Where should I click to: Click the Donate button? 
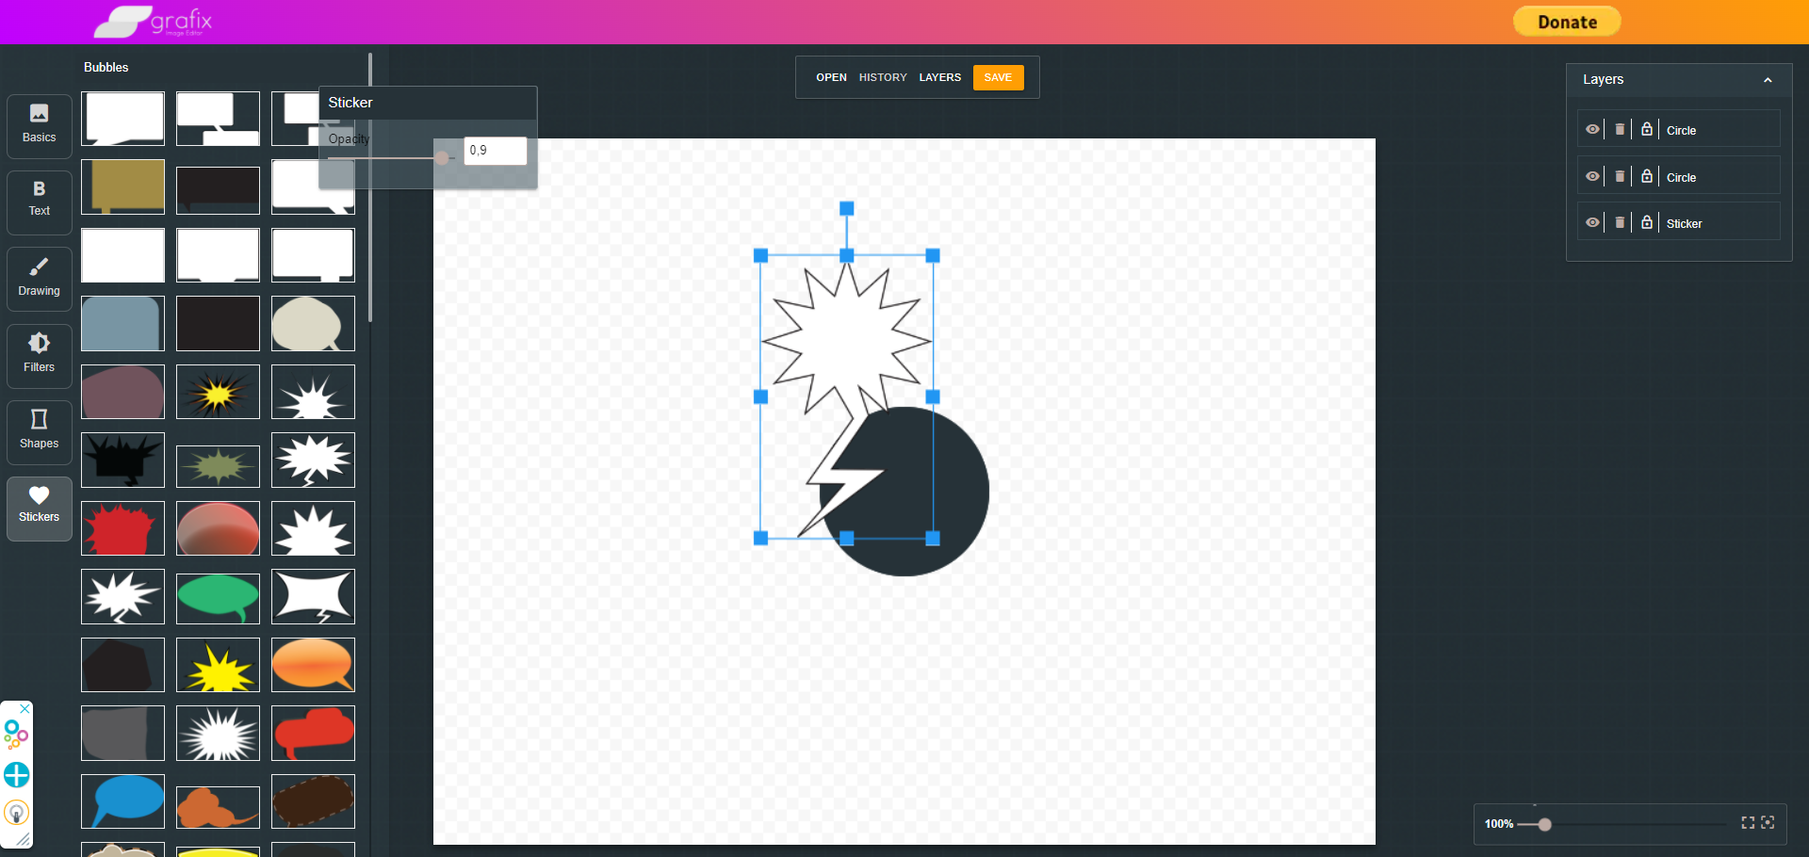click(1567, 22)
